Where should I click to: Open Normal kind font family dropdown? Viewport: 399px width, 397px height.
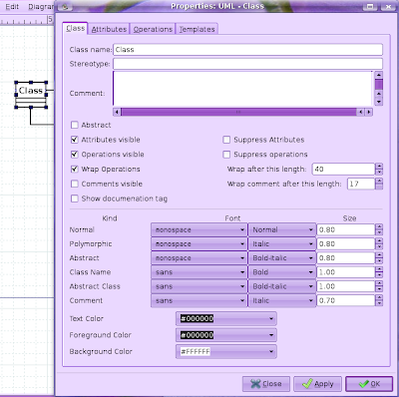199,229
